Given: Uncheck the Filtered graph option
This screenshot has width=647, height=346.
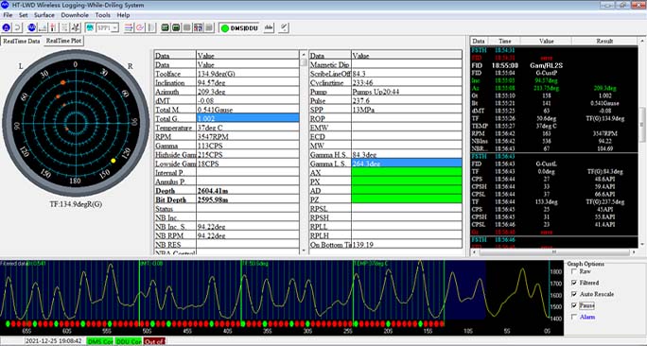Looking at the screenshot, I should (574, 283).
